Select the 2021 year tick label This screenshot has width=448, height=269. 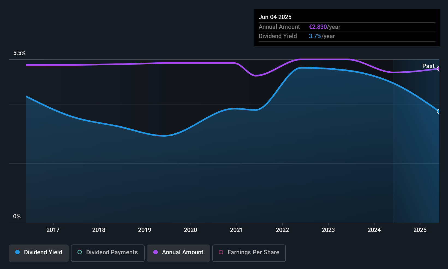(x=236, y=230)
